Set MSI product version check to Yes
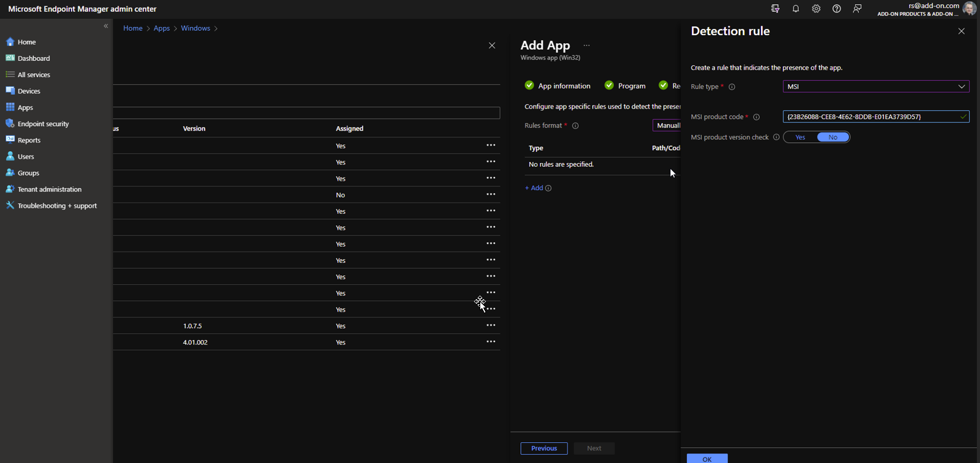This screenshot has height=463, width=980. (x=800, y=137)
